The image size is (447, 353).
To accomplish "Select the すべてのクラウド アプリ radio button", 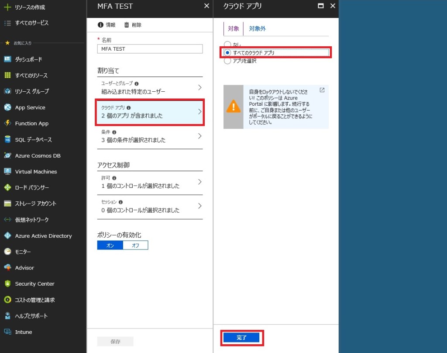I will click(227, 53).
